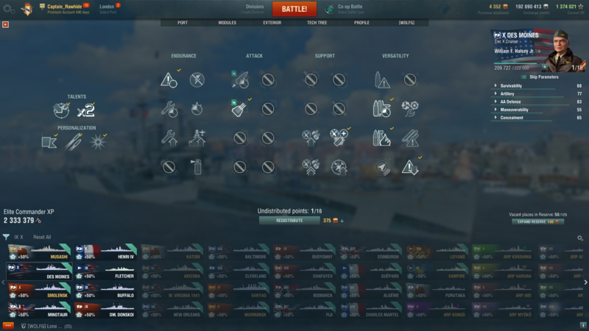Select the flag icon under Personalization
The height and width of the screenshot is (331, 589).
[x=49, y=142]
